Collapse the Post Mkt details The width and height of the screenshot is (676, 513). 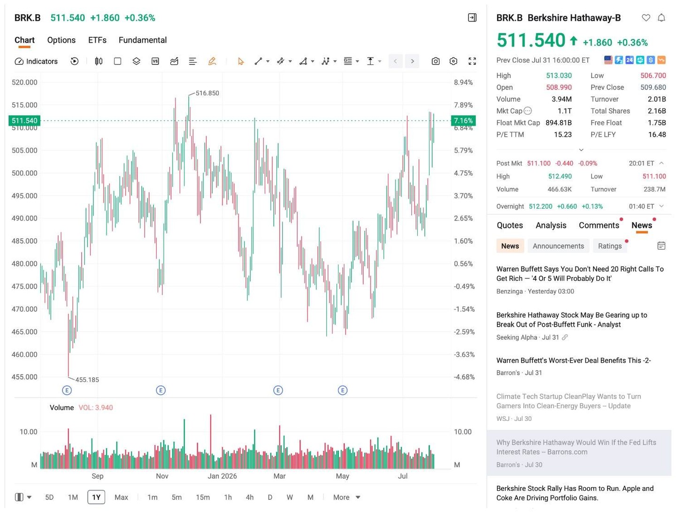click(661, 163)
